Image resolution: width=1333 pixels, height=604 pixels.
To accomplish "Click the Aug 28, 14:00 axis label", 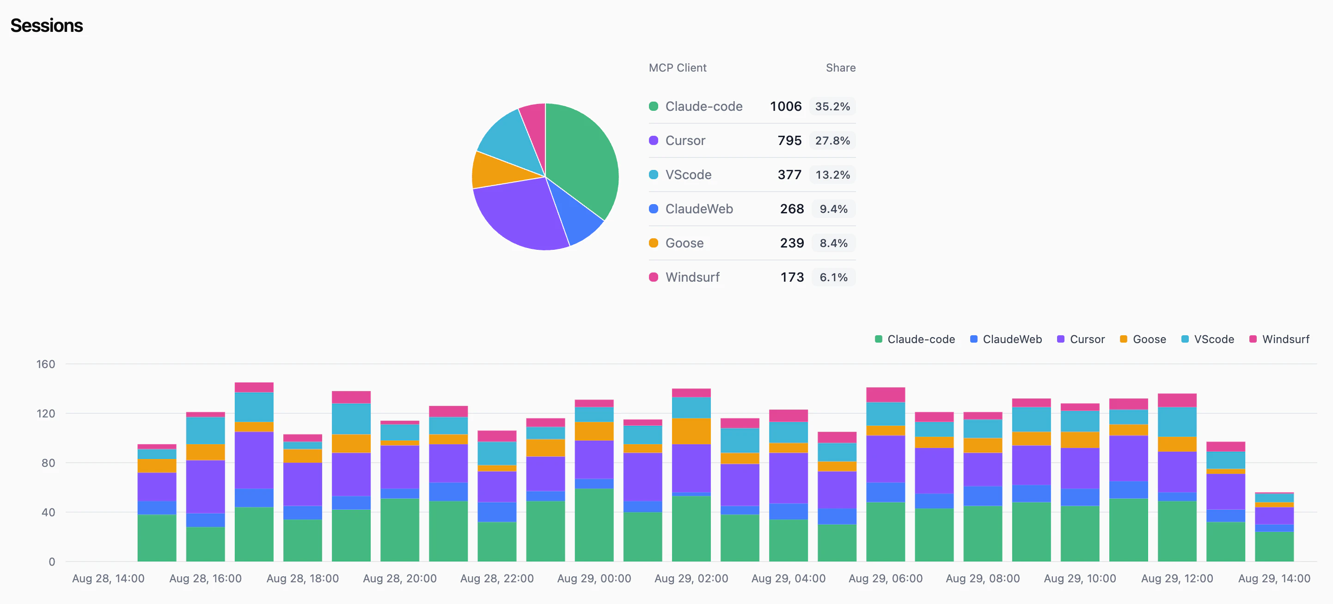I will (x=108, y=579).
